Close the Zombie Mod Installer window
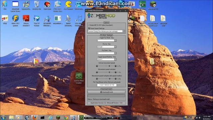This screenshot has height=120, width=213. click(x=125, y=10)
